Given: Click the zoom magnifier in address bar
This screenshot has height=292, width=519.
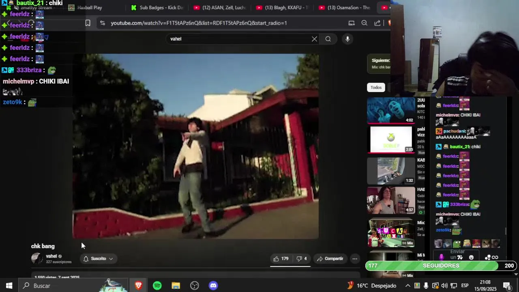Looking at the screenshot, I should 364,23.
